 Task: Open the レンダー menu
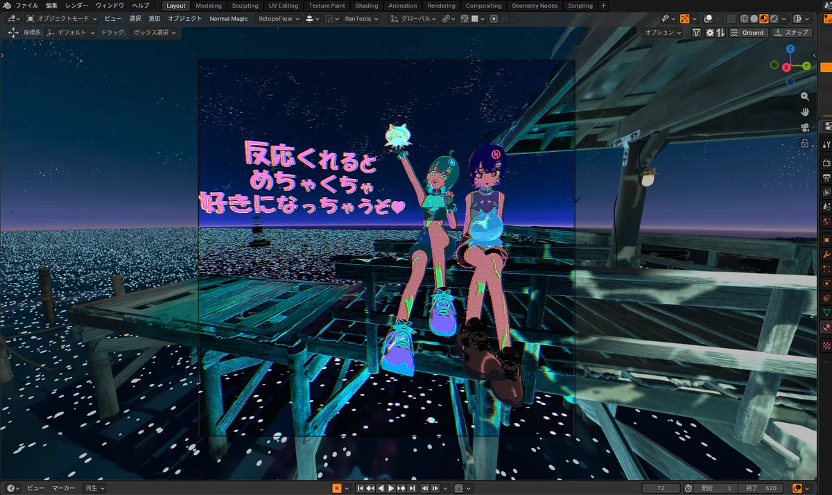pos(76,6)
